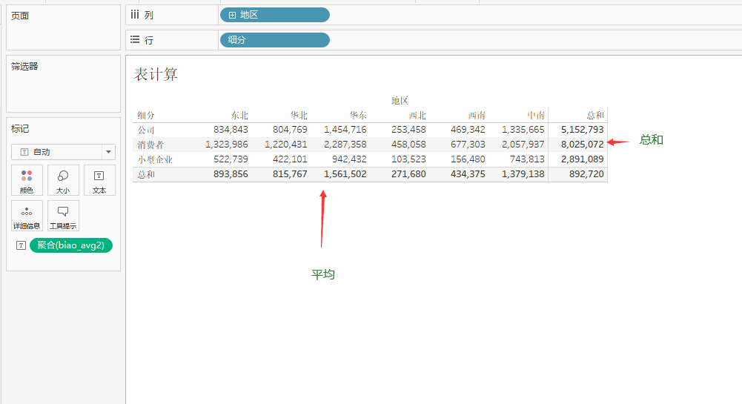The height and width of the screenshot is (404, 742).
Task: Click the 地区 header above the table
Action: [400, 100]
